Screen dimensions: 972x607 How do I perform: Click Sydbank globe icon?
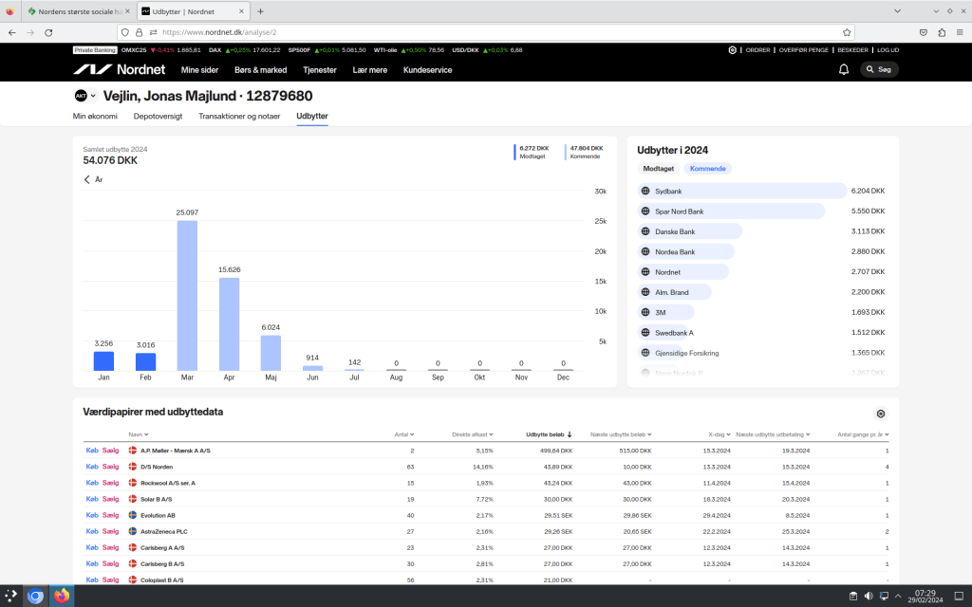[x=645, y=191]
